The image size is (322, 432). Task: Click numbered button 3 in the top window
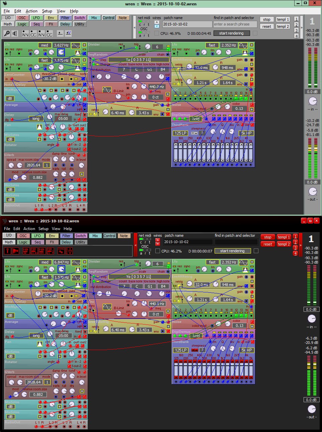coord(296,30)
